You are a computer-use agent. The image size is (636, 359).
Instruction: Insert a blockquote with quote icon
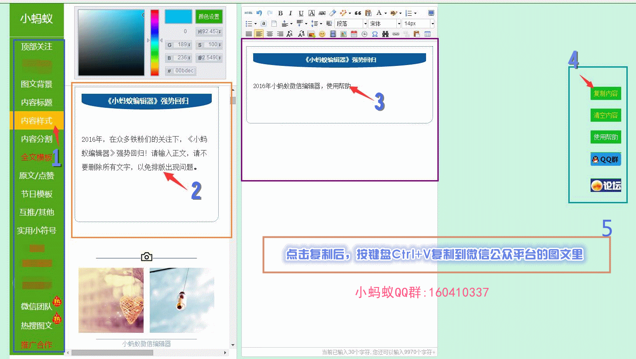[358, 13]
